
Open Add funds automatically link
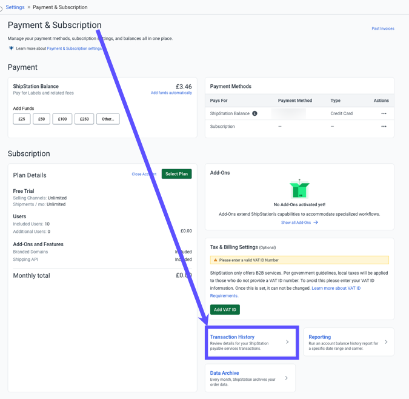[x=171, y=93]
